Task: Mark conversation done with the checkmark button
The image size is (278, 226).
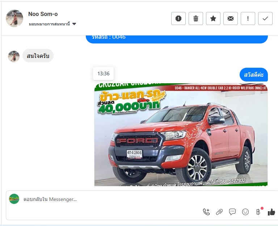Action: coord(265,18)
